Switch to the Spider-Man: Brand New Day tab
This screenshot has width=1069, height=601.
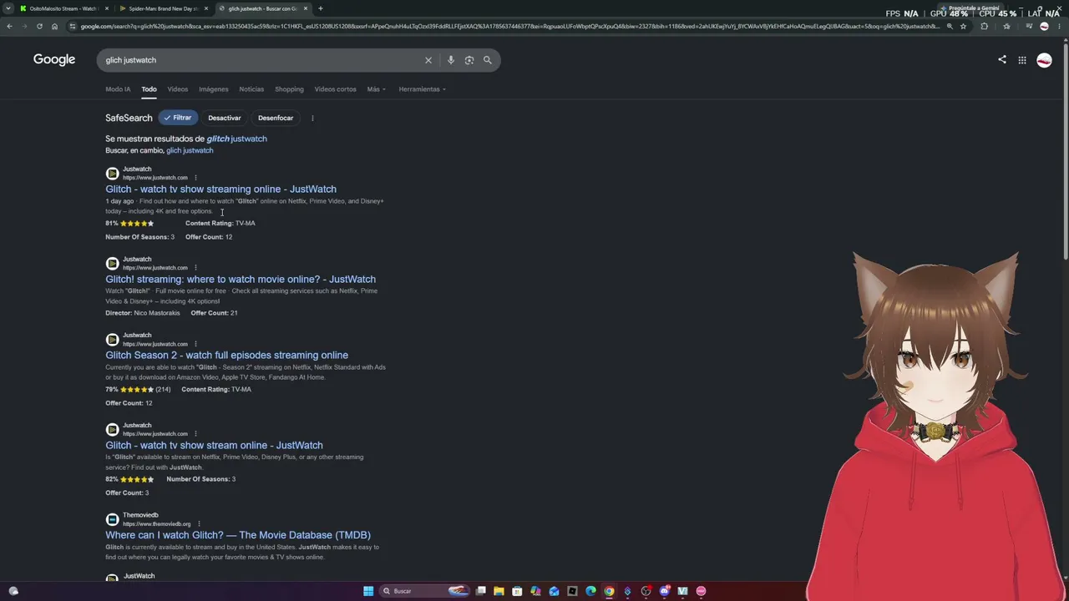coord(164,8)
